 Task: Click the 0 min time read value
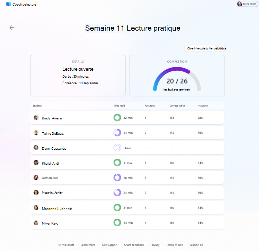[x=127, y=148]
